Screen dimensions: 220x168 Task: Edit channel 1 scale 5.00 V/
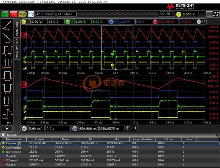click(38, 22)
